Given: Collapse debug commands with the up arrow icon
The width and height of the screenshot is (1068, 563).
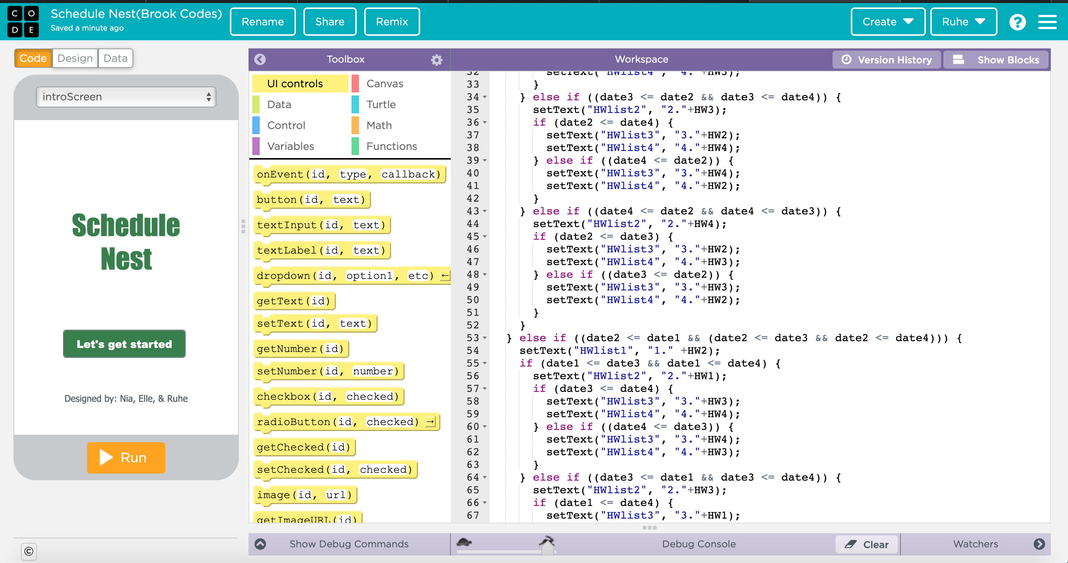Looking at the screenshot, I should click(260, 544).
